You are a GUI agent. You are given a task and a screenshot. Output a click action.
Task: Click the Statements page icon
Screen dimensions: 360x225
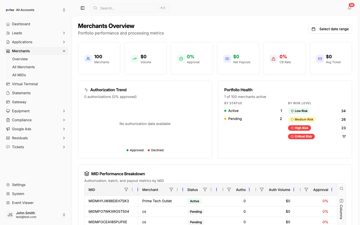point(8,93)
